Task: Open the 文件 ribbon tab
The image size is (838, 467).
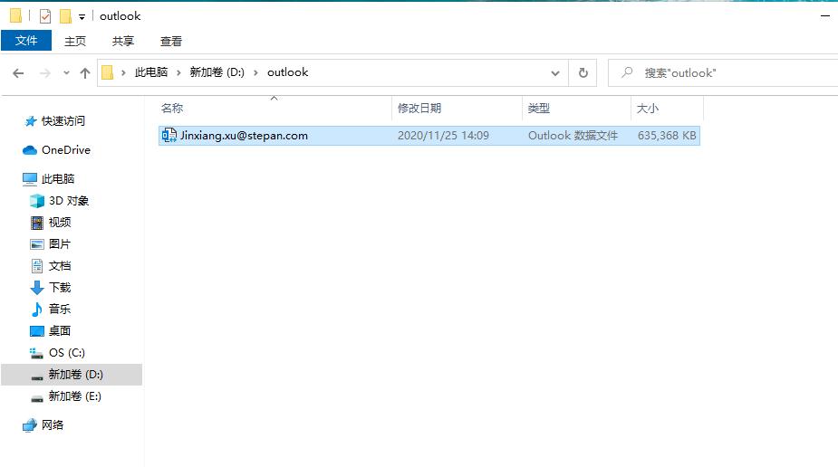Action: tap(26, 41)
